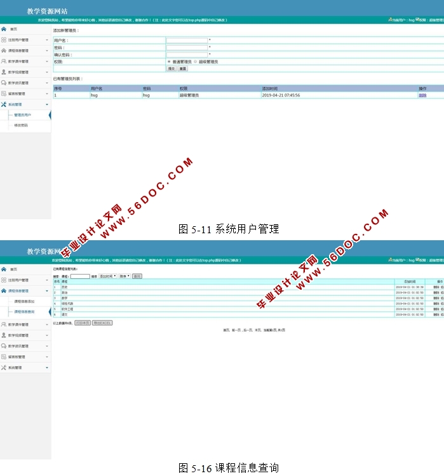Screen dimensions: 444x476
Task: Focus the 确认密码 input field
Action: coord(187,55)
